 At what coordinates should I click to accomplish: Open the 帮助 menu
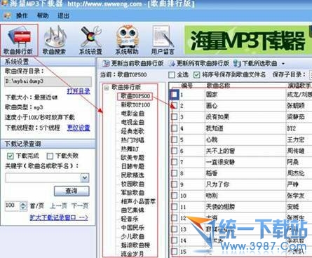[x=43, y=15]
